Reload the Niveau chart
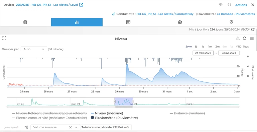The width and height of the screenshot is (257, 132). click(245, 38)
